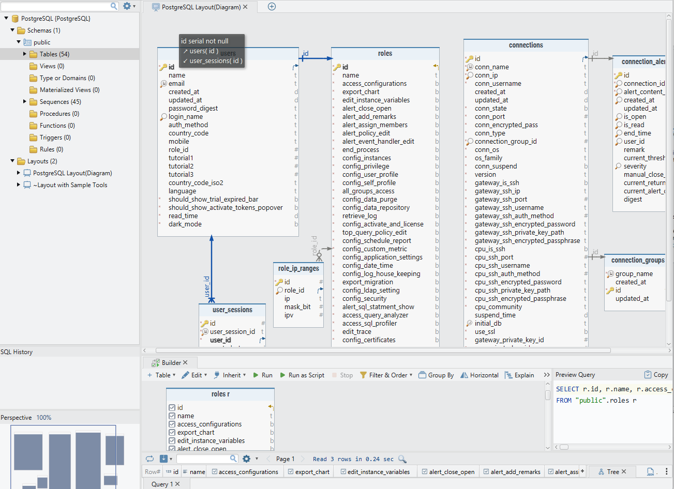Click the plus icon after result columns
674x489 pixels.
(582, 471)
